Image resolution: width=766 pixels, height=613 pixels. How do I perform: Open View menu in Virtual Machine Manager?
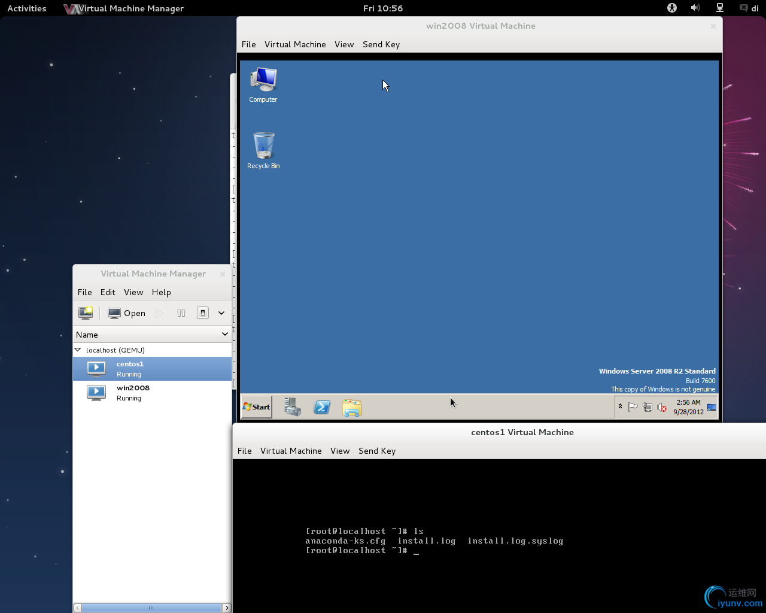133,292
